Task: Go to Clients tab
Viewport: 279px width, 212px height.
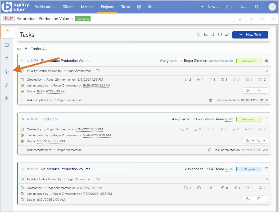Action: (68, 7)
